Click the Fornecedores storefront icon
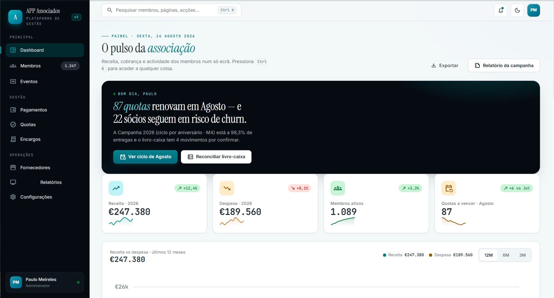 (13, 168)
